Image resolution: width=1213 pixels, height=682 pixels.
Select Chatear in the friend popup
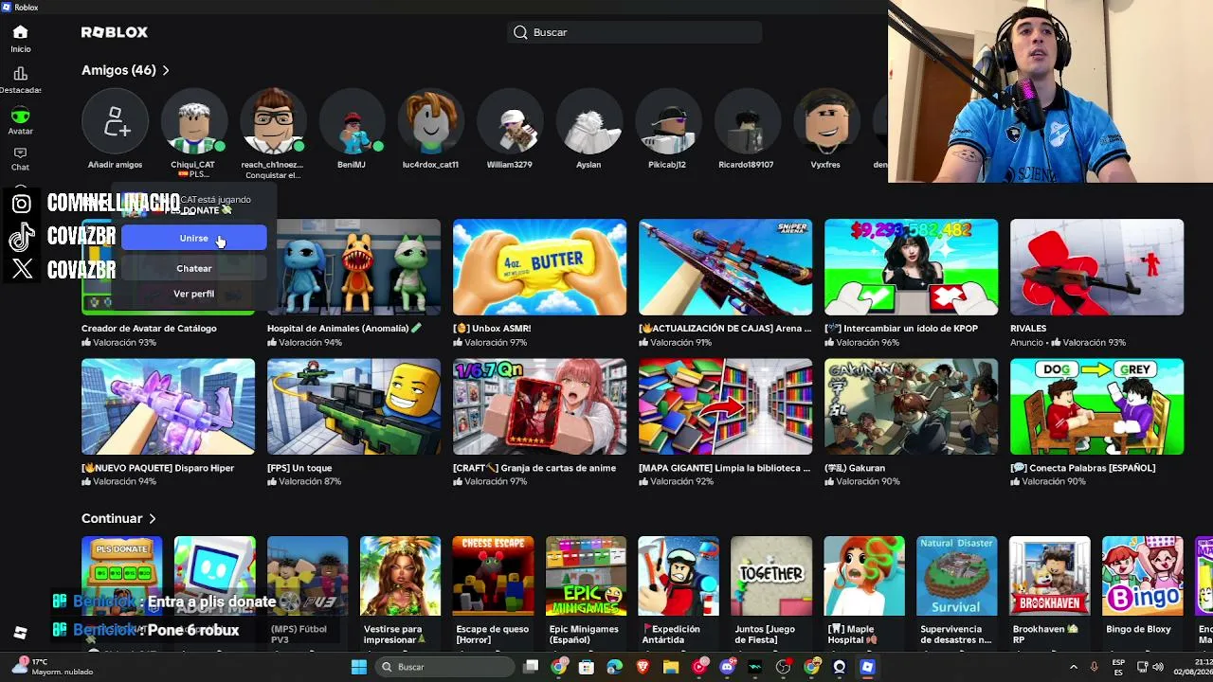pos(193,268)
